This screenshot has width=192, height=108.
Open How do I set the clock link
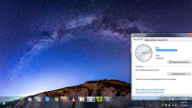(x=149, y=92)
